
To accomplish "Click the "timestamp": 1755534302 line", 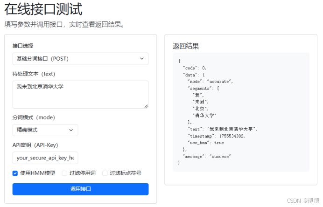I will click(216, 136).
